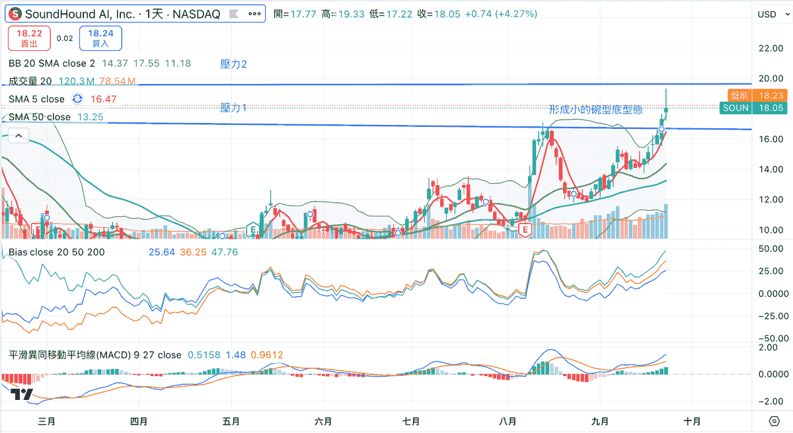
Task: Click the 四月 label on the time axis
Action: click(x=137, y=420)
